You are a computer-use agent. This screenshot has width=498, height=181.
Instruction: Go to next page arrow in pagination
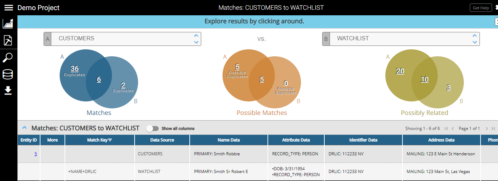click(487, 129)
